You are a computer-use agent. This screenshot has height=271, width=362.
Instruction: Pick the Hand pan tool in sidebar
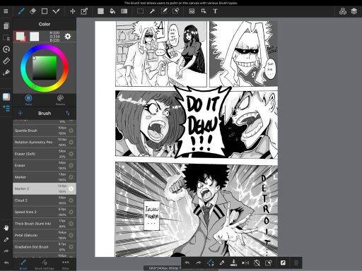(x=6, y=228)
